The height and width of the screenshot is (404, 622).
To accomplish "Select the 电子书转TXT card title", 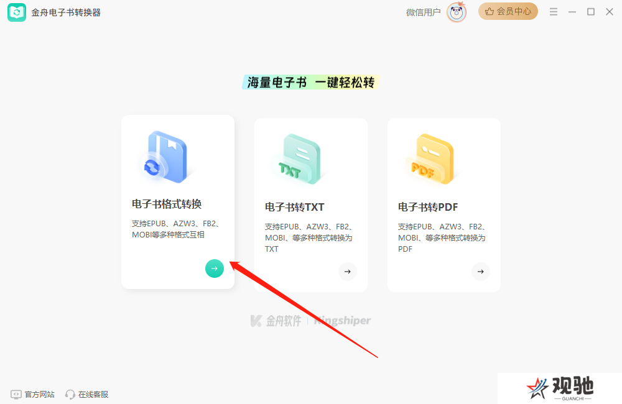I will coord(294,207).
